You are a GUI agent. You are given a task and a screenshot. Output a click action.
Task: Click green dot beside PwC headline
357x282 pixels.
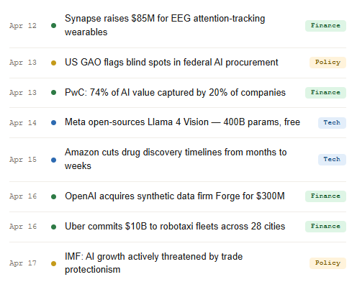click(x=53, y=93)
